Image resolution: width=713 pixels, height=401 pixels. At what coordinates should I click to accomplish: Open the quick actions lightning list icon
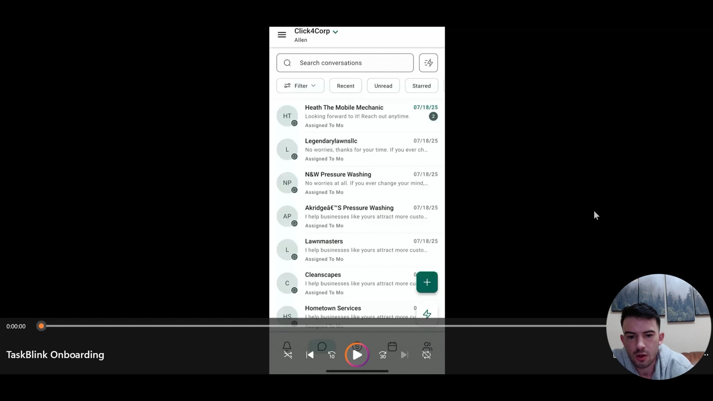(x=428, y=63)
